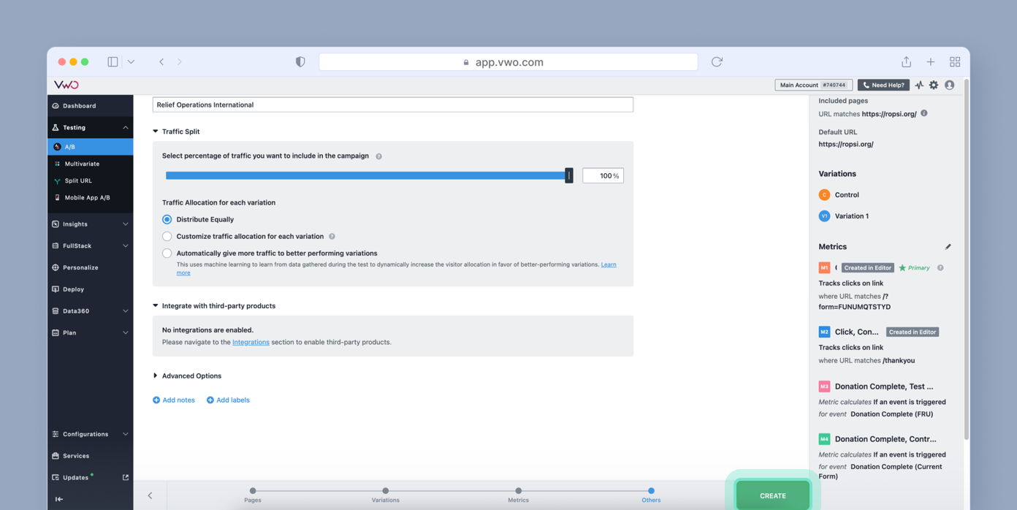Screen dimensions: 1017x510
Task: Enable automatically giving more traffic to better variations
Action: [x=167, y=253]
